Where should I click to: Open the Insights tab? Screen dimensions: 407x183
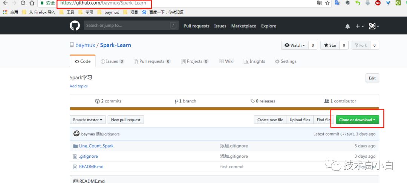(254, 61)
